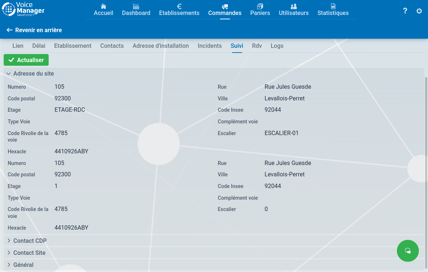This screenshot has height=272, width=428.
Task: Switch to the Incidents tab
Action: coord(210,46)
